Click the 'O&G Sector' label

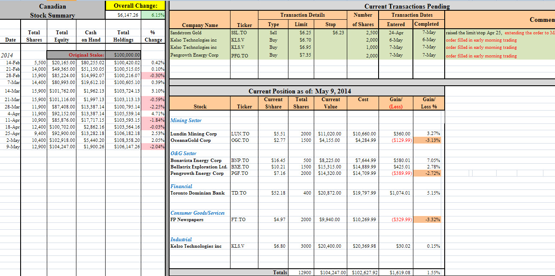pos(183,153)
